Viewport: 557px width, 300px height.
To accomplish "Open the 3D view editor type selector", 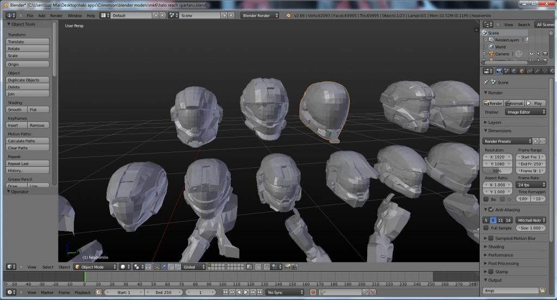I will coord(11,267).
